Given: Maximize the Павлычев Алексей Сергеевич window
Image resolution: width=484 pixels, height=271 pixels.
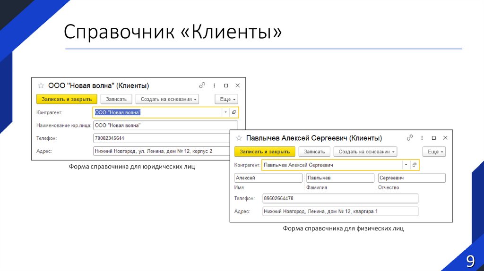Looking at the screenshot, I should 432,138.
